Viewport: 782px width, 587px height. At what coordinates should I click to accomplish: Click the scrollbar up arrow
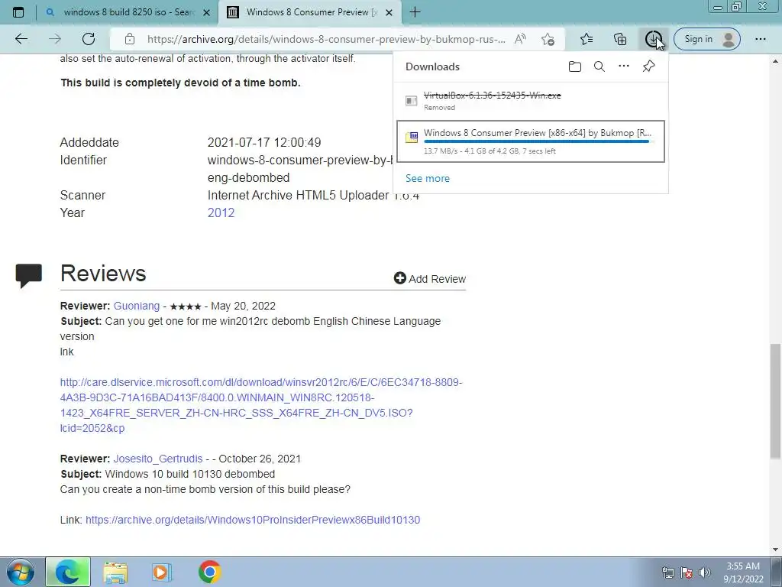776,61
